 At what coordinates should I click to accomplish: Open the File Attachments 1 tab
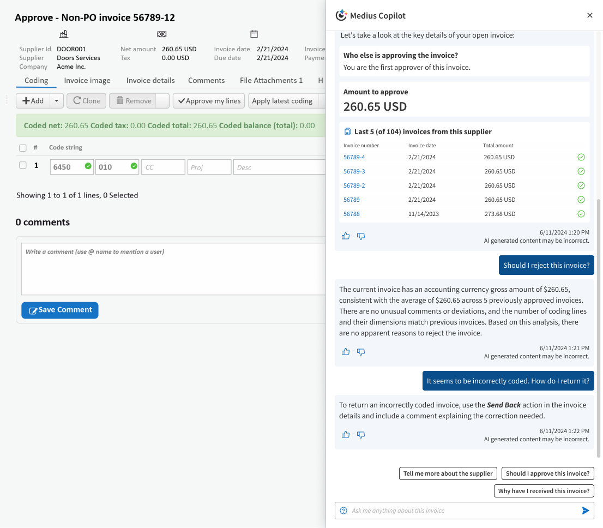point(271,80)
